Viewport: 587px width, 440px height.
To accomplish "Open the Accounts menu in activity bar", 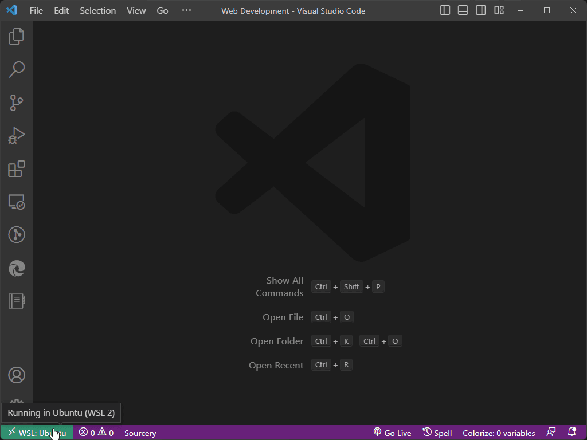I will tap(17, 374).
